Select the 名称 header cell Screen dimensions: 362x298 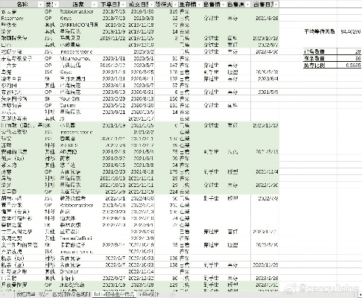point(22,4)
